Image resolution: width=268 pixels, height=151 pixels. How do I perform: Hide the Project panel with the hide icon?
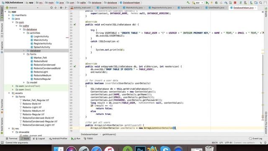tap(66, 8)
